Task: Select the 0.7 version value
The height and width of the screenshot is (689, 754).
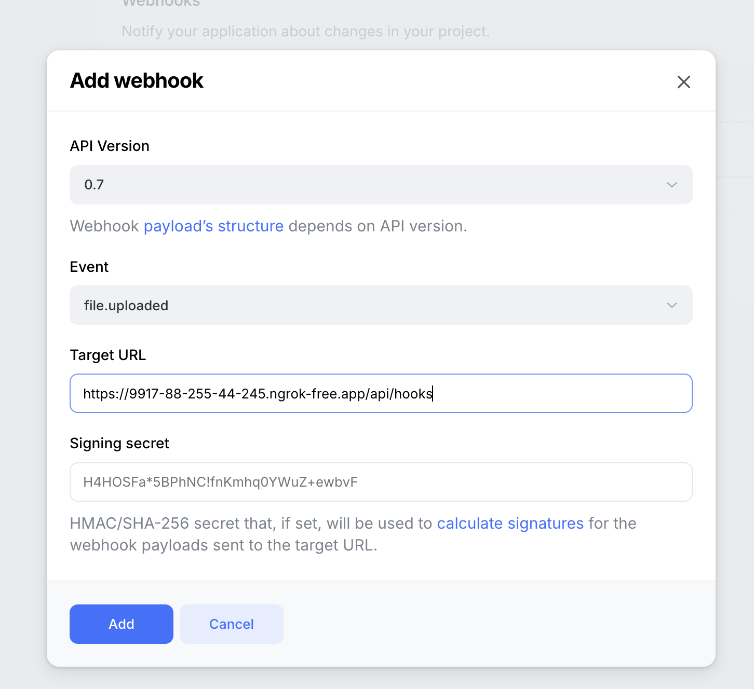Action: 94,185
